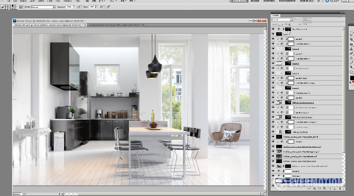Click the new adjustment layer icon
Screen dimensions: 354x196
pyautogui.click(x=324, y=188)
